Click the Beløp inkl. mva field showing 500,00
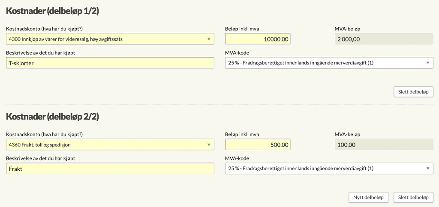This screenshot has height=207, width=439. point(258,145)
